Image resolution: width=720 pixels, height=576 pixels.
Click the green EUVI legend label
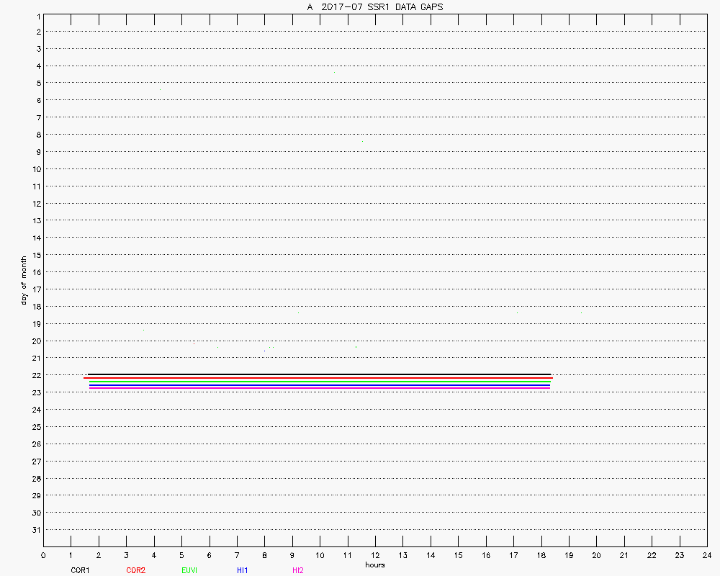coord(190,570)
